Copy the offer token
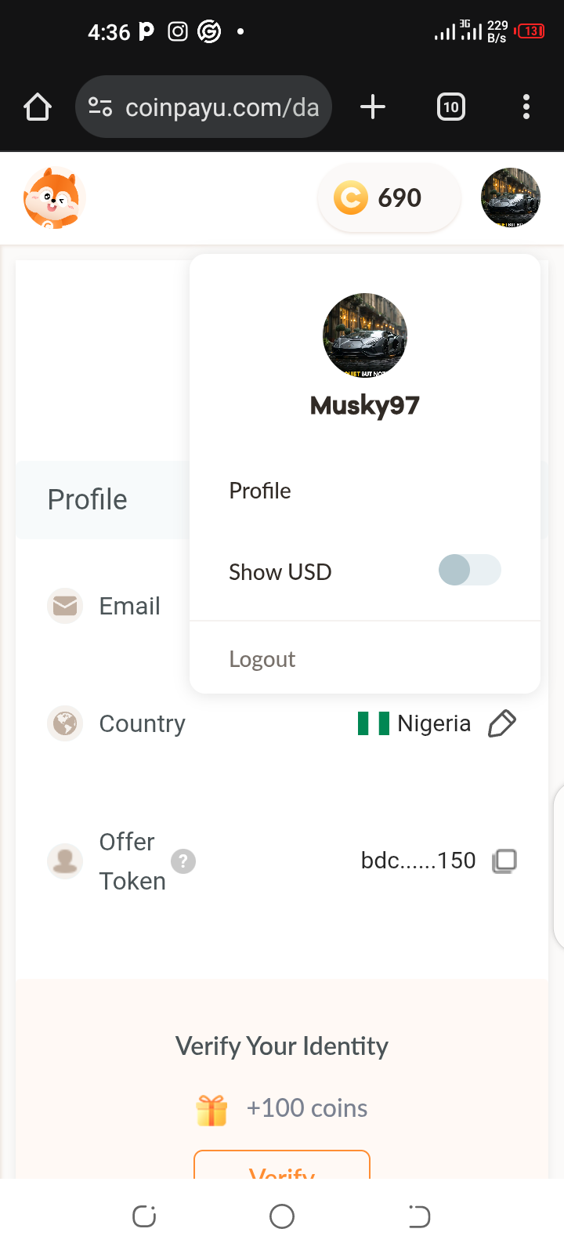Screen dimensions: 564x1254 (504, 861)
